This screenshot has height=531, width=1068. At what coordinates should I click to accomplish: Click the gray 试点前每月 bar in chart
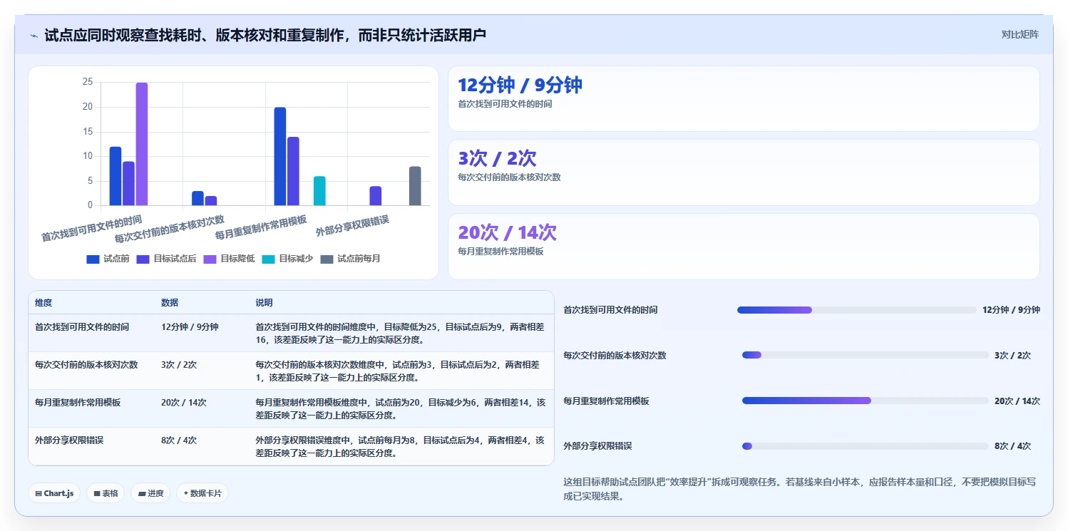coord(415,186)
